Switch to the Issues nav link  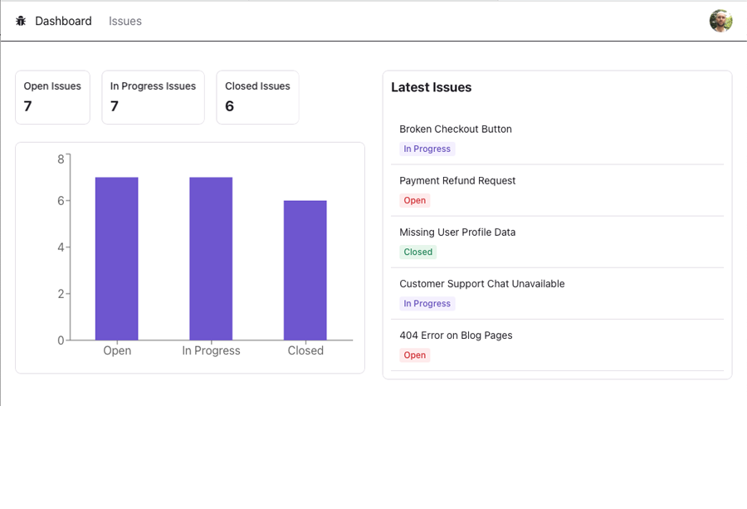[x=125, y=21]
